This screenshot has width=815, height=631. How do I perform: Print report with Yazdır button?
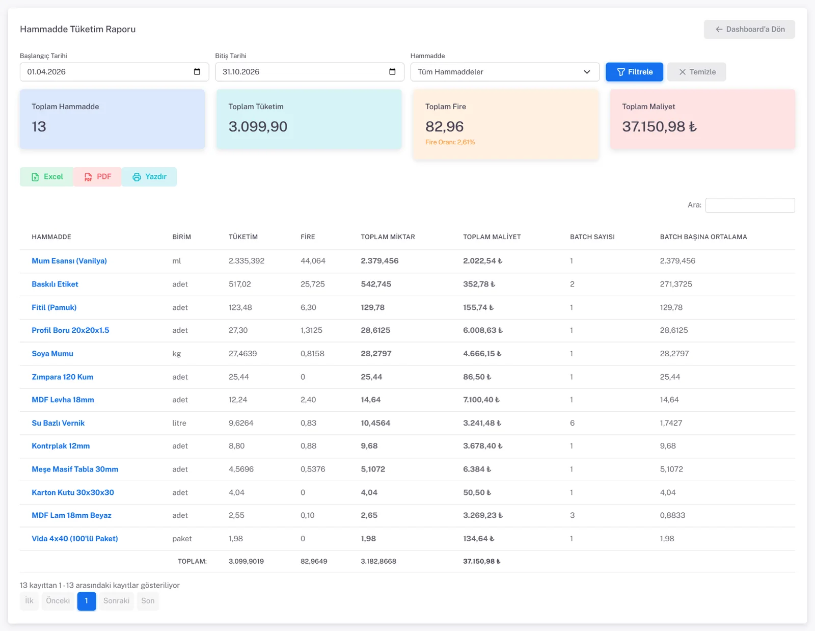[x=149, y=177]
